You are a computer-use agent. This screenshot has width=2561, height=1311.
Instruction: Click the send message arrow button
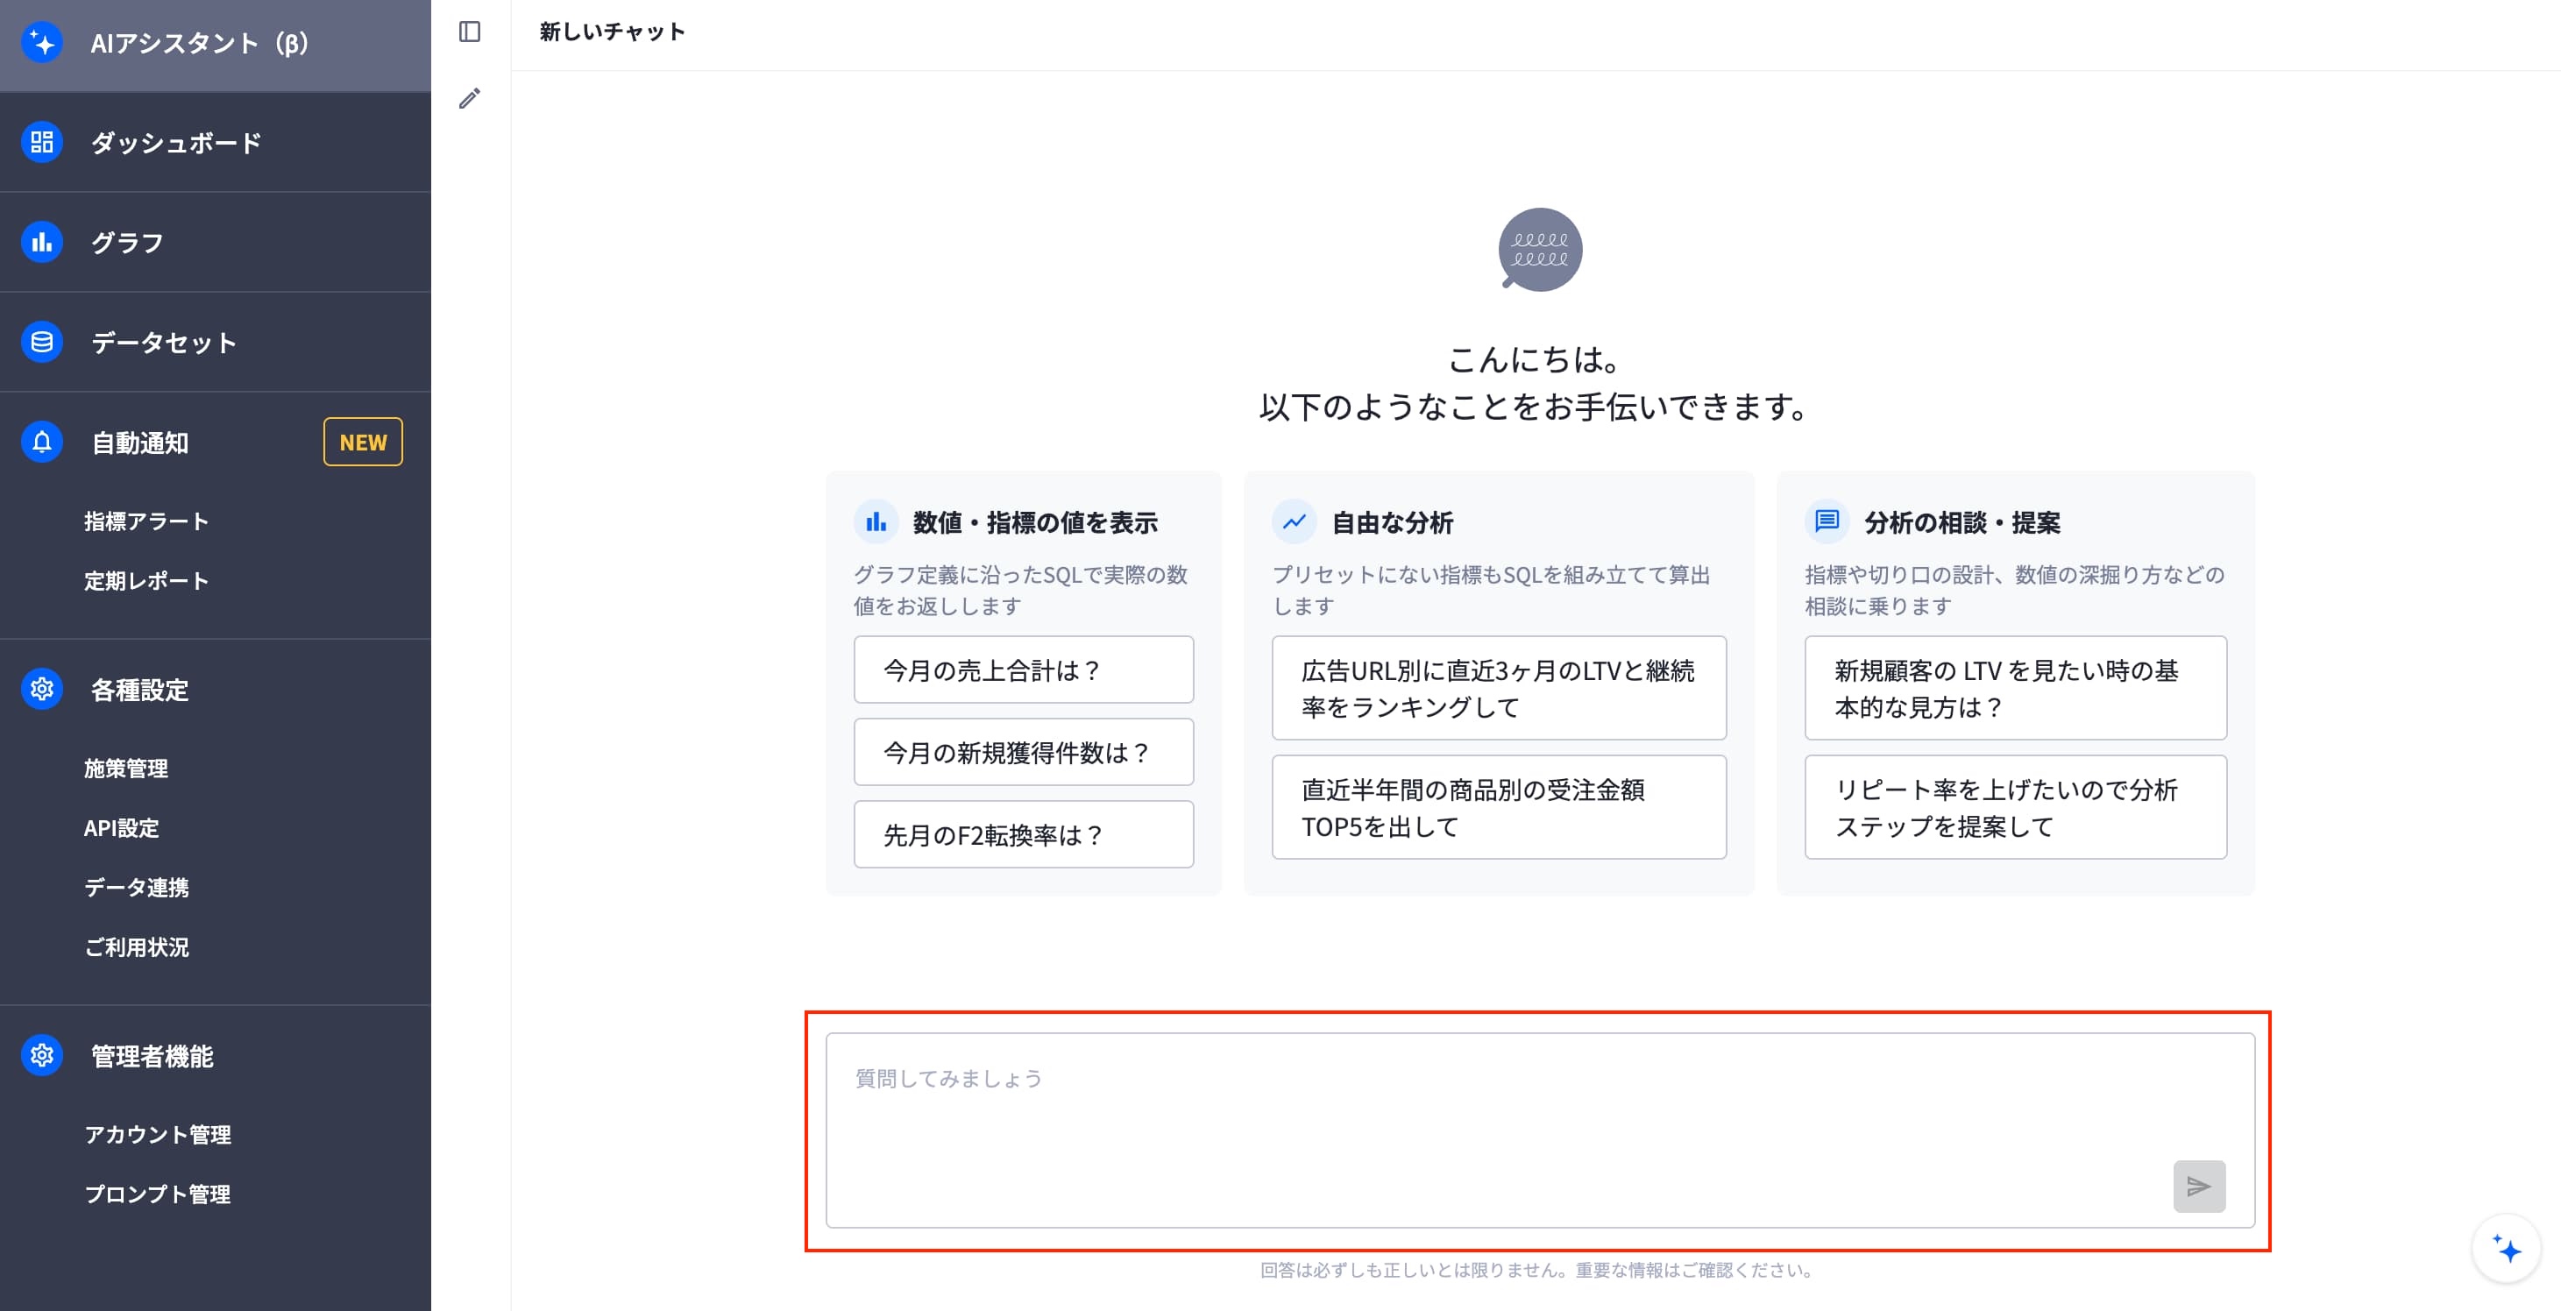(2198, 1186)
